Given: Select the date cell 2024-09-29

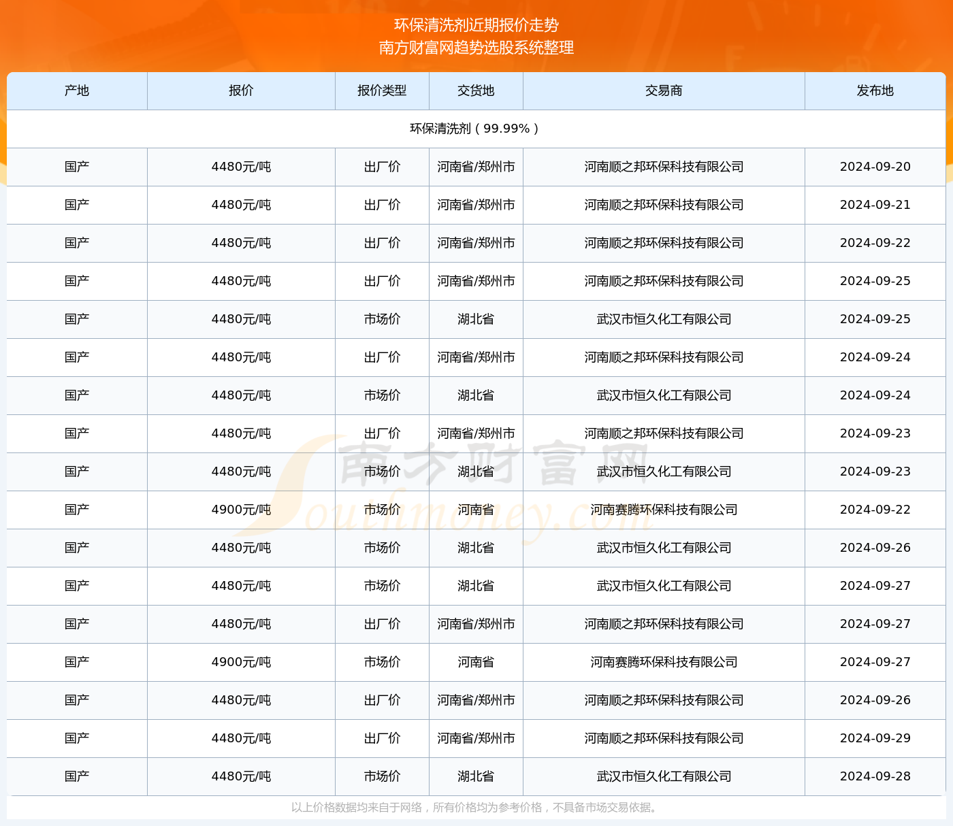Looking at the screenshot, I should [x=875, y=738].
